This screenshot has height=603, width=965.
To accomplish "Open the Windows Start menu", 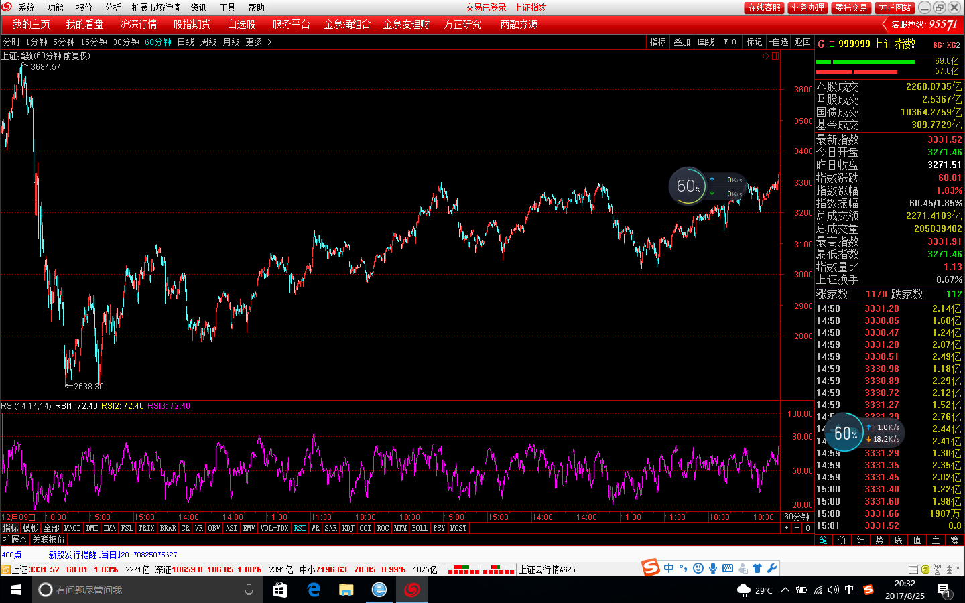I will [16, 590].
